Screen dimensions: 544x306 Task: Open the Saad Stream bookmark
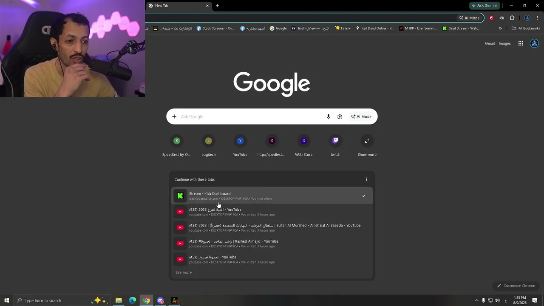pos(461,28)
